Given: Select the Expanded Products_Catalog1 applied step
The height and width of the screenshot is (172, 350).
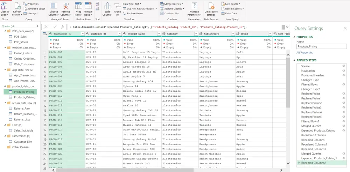Looking at the screenshot, I should pyautogui.click(x=319, y=158).
